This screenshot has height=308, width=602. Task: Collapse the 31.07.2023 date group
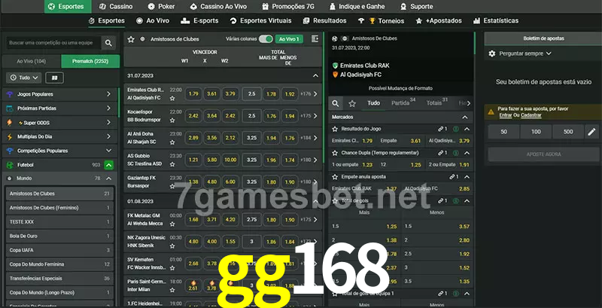315,75
